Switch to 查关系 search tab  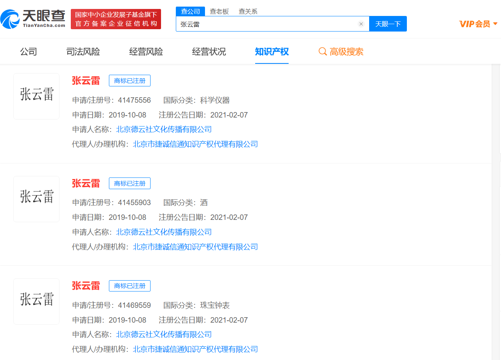coord(248,11)
